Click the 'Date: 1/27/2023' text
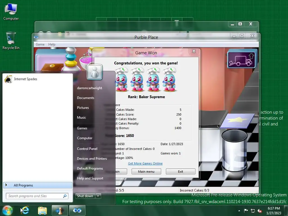 [x=172, y=144]
